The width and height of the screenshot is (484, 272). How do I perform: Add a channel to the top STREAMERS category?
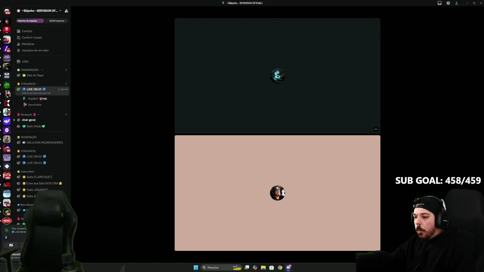click(x=66, y=84)
